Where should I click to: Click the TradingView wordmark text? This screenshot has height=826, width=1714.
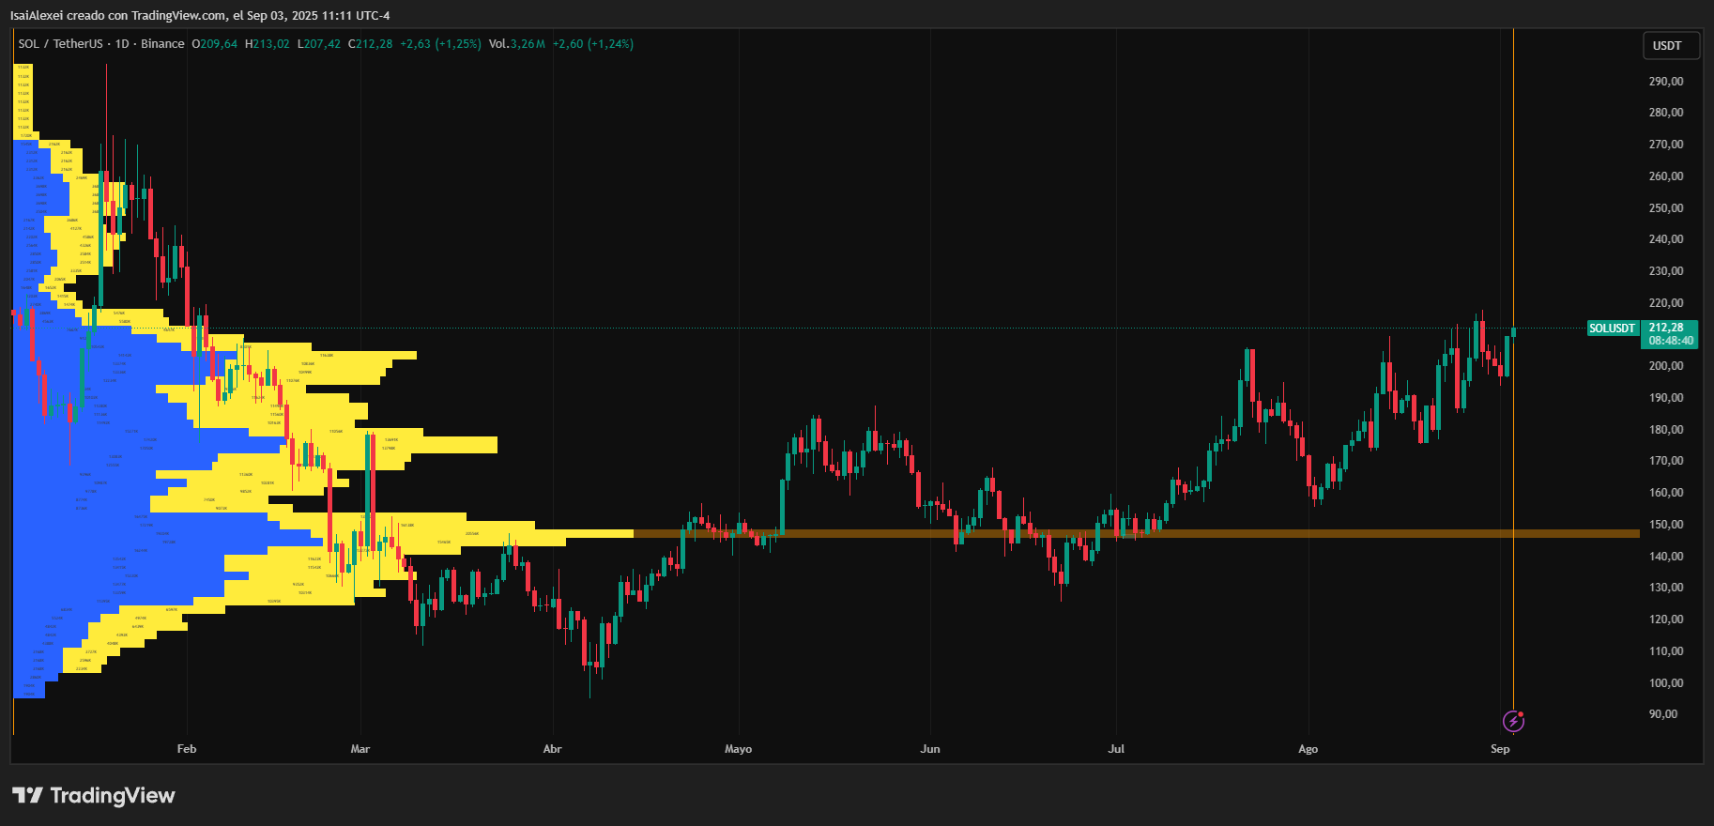(x=113, y=796)
